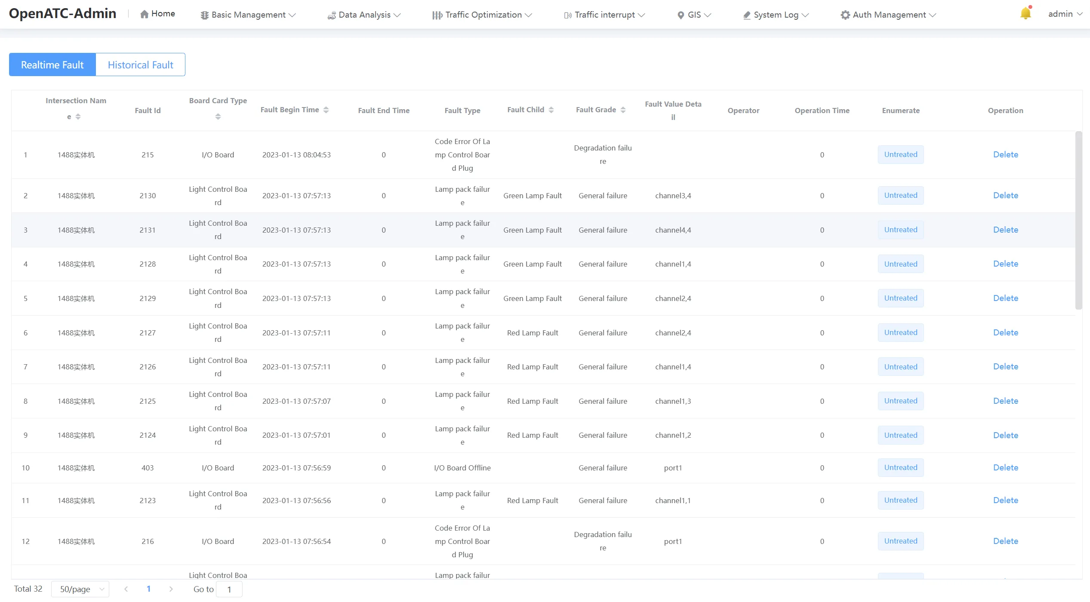Click Untreated tag for fault 403

coord(901,467)
